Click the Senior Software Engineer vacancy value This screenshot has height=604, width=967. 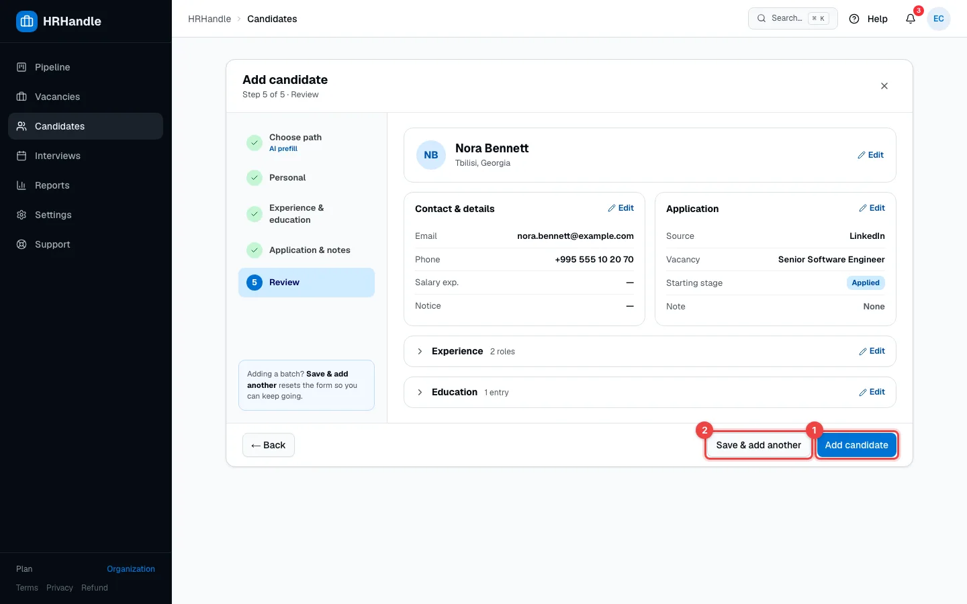click(831, 260)
